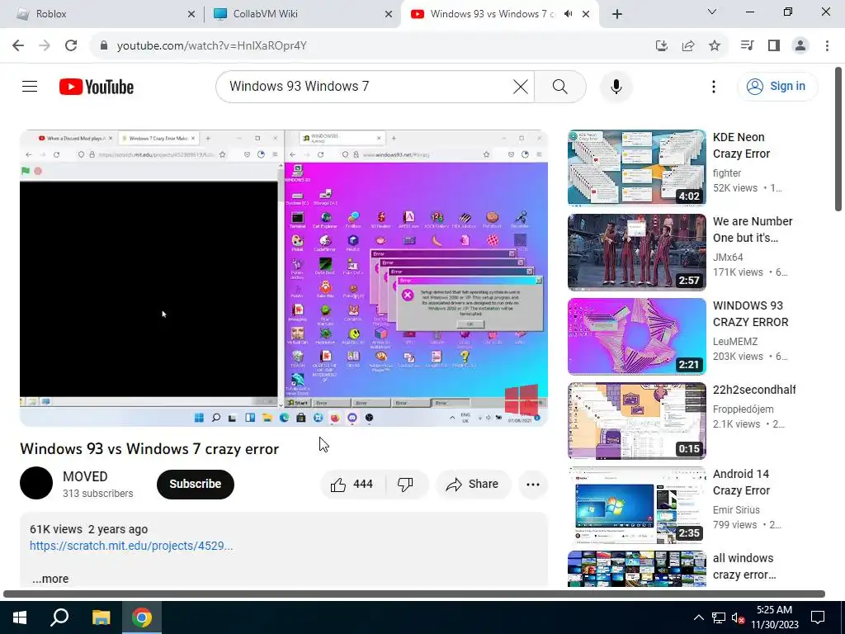This screenshot has height=634, width=845.
Task: Sign in to YouTube
Action: pos(777,86)
